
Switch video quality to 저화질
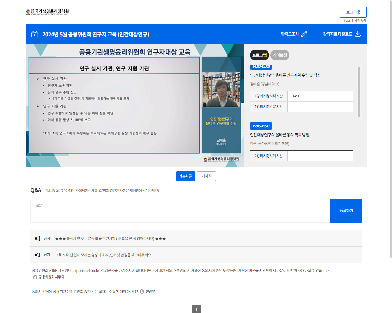206,176
